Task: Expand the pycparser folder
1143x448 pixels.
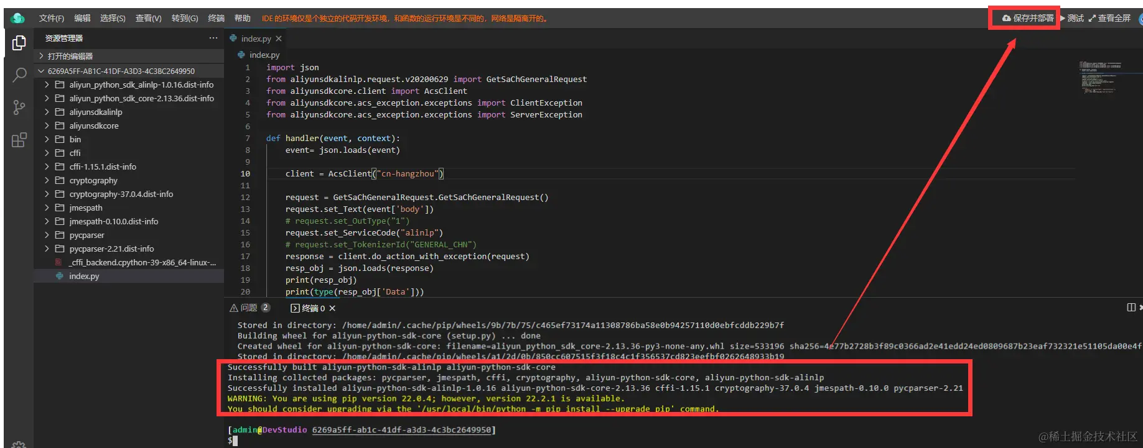Action: click(x=129, y=235)
